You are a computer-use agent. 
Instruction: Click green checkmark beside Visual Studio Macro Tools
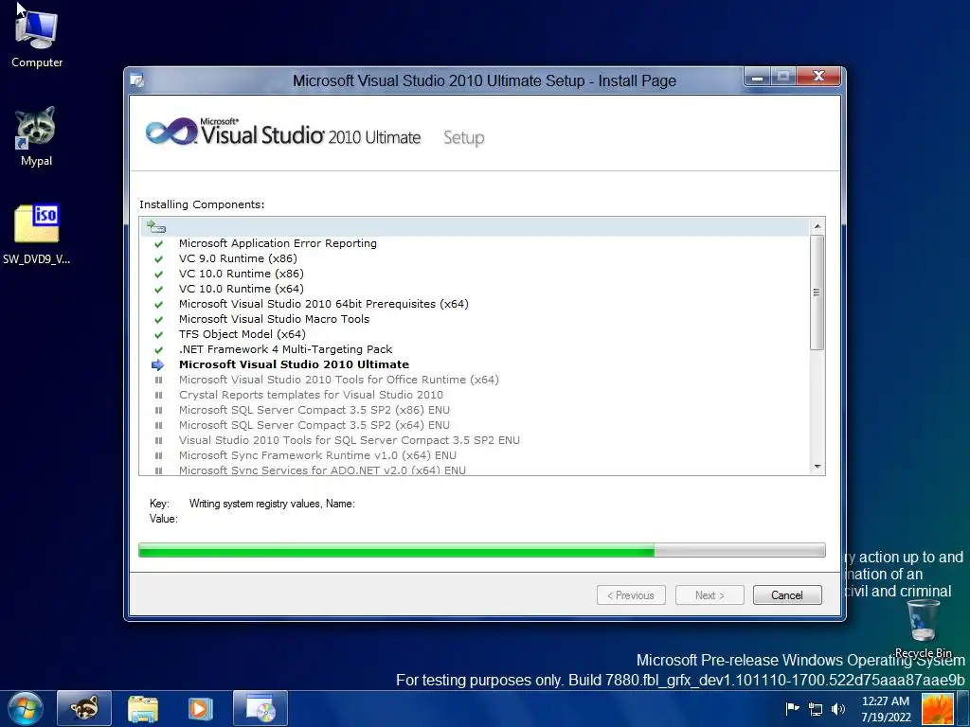pos(158,320)
